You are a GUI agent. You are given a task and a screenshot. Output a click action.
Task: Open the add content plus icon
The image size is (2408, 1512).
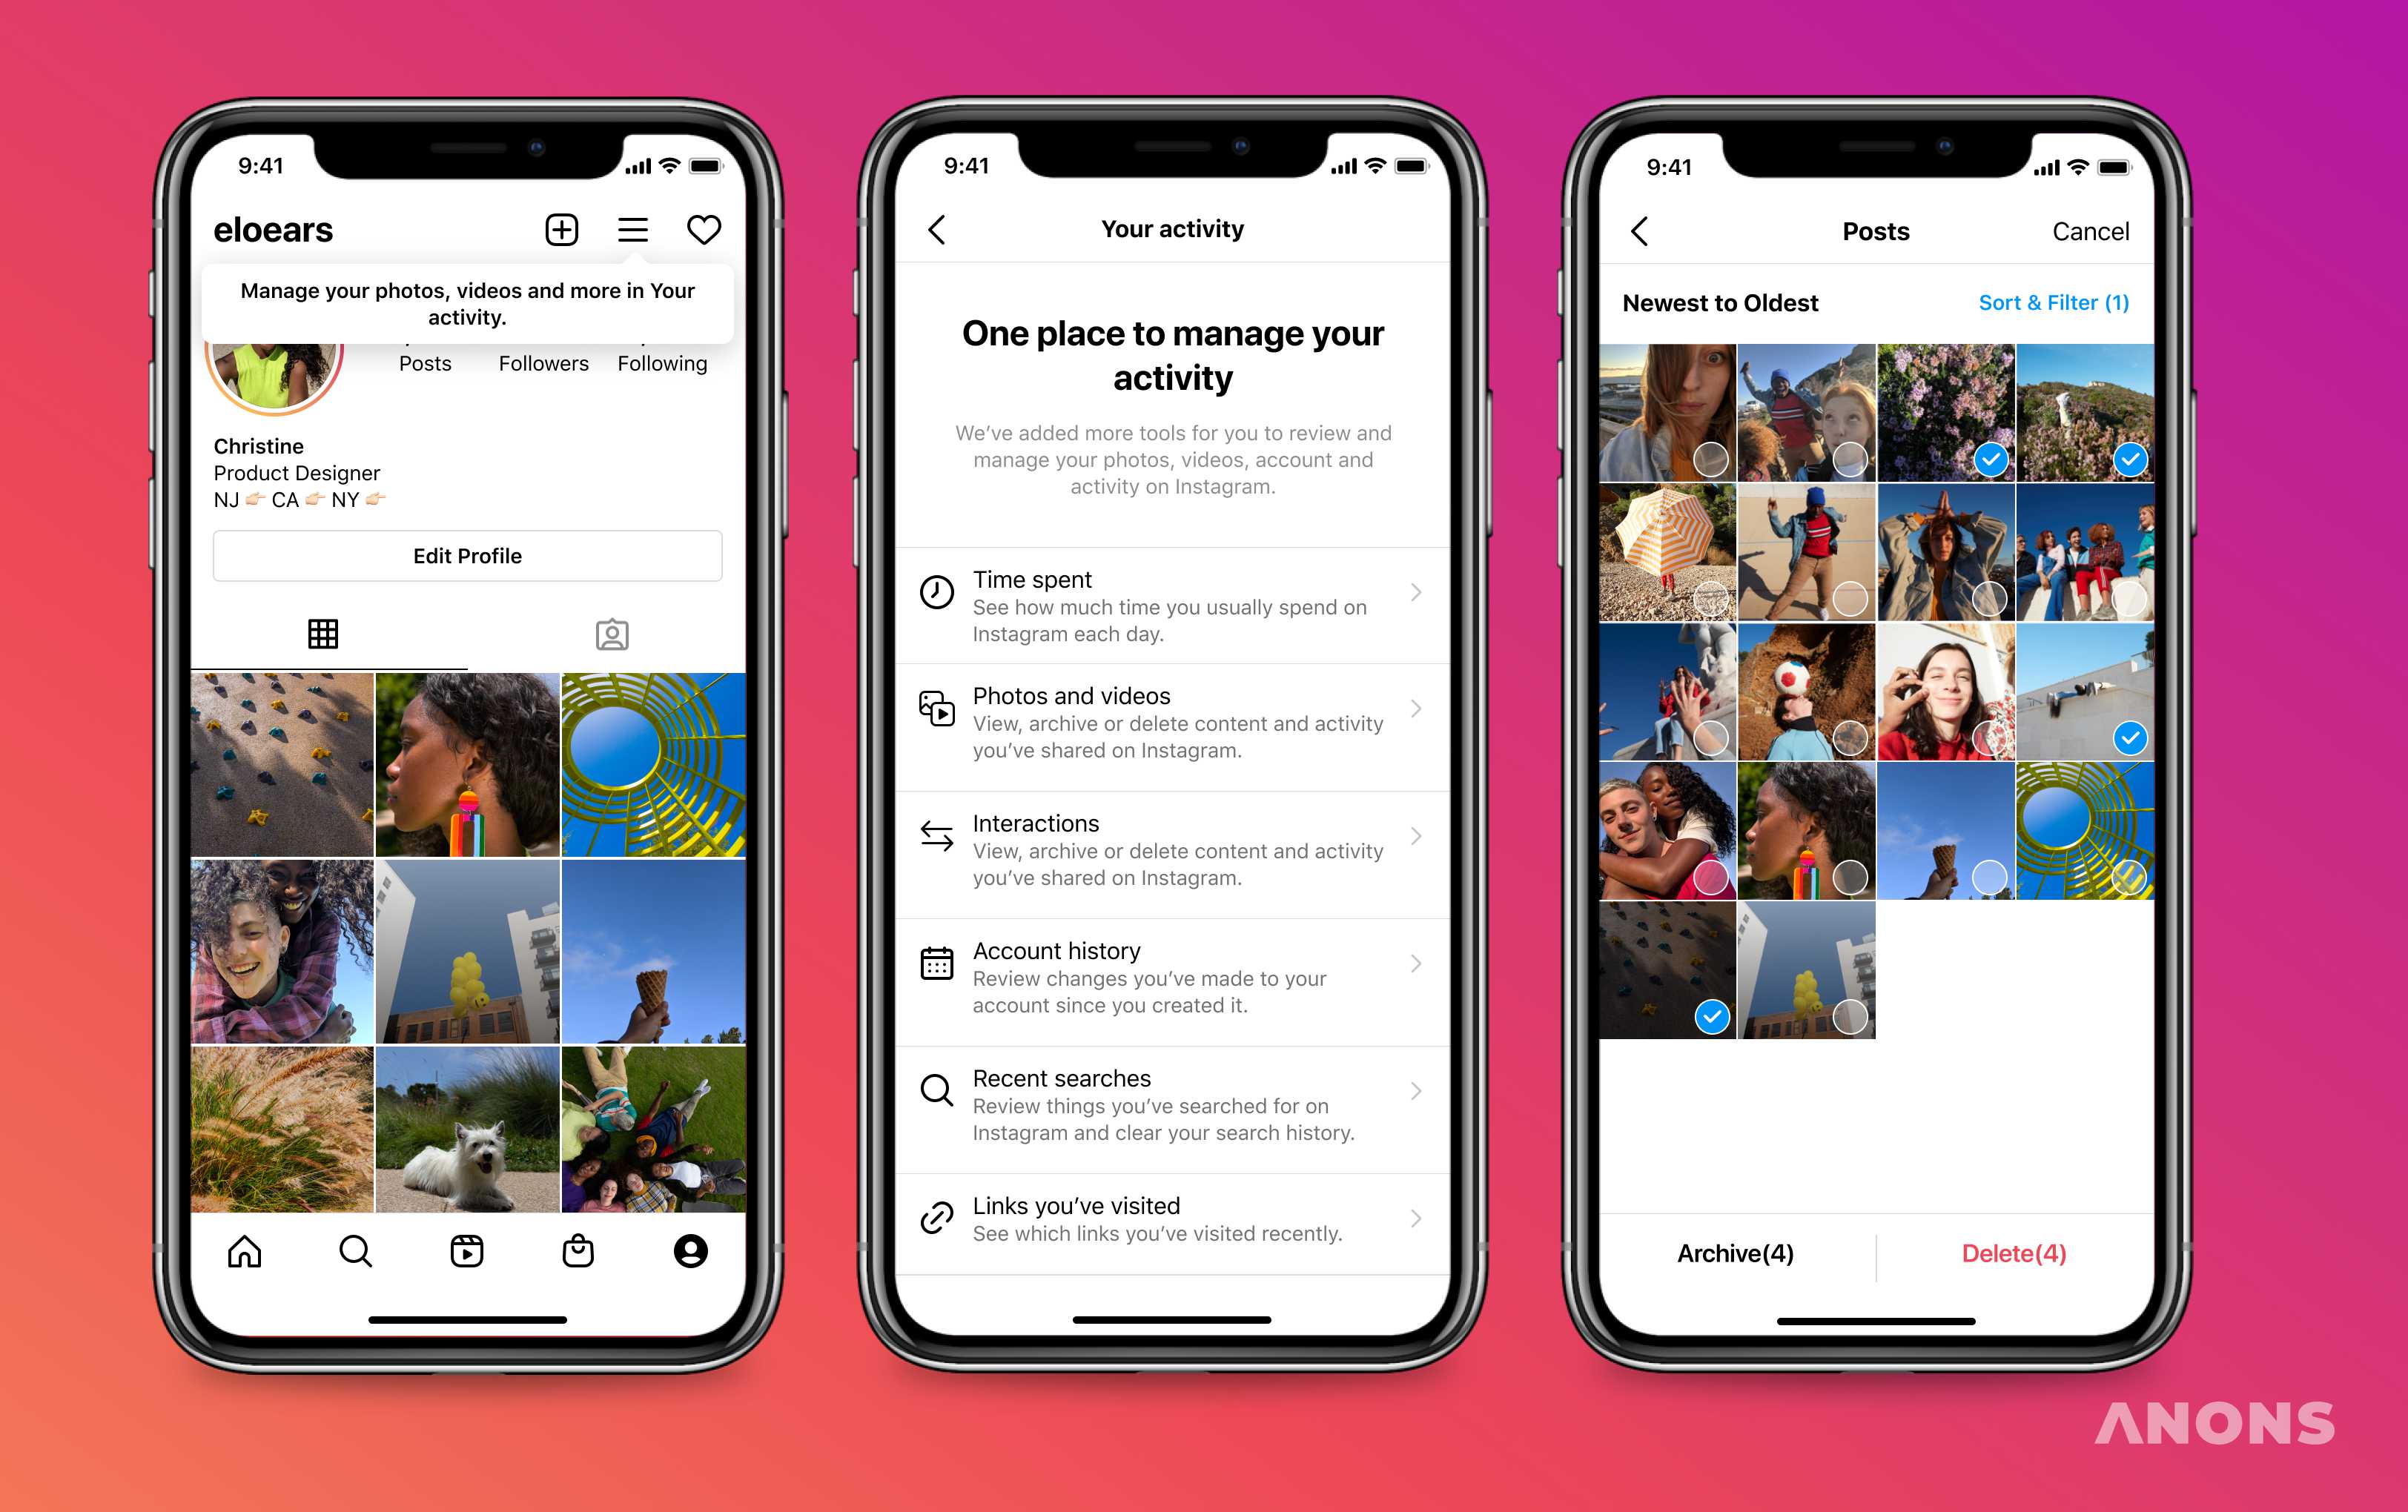click(x=561, y=228)
